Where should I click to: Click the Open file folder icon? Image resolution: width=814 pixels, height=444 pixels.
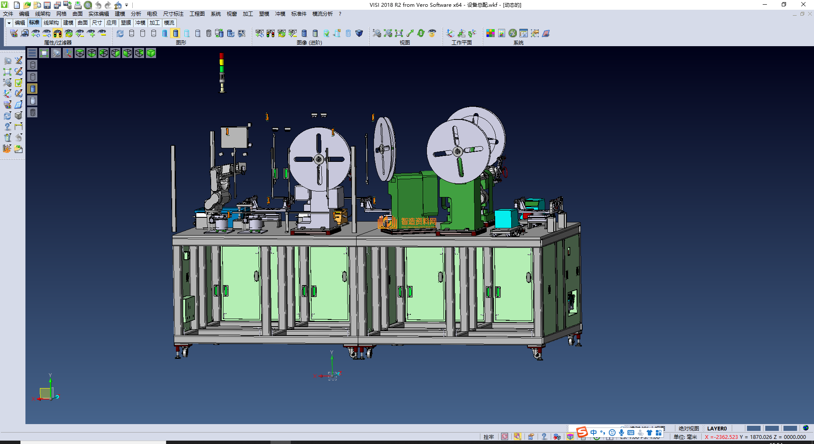pos(27,5)
